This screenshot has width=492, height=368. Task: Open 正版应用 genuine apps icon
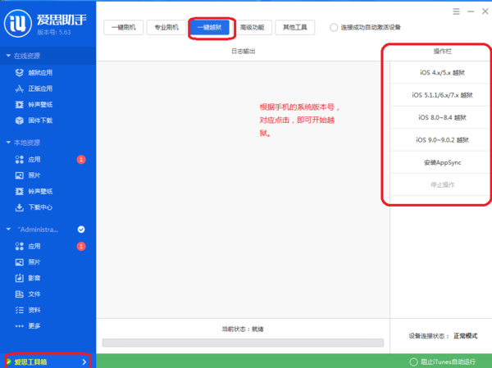[x=20, y=89]
